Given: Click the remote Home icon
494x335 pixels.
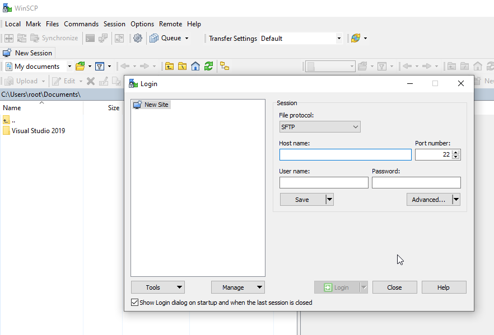Looking at the screenshot, I should (478, 67).
